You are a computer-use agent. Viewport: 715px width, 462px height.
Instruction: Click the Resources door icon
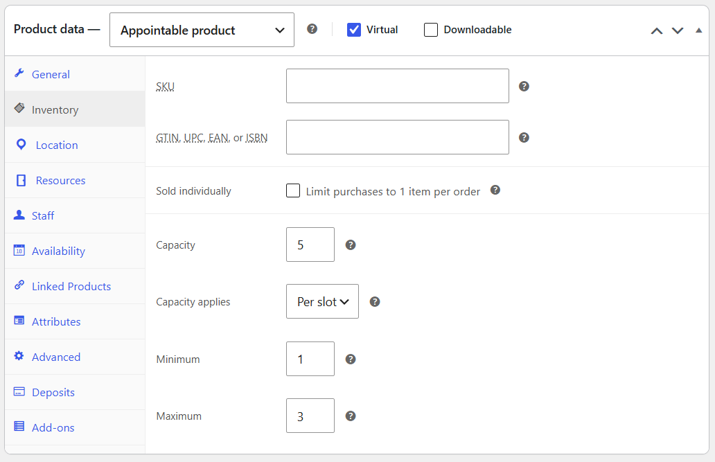coord(21,180)
